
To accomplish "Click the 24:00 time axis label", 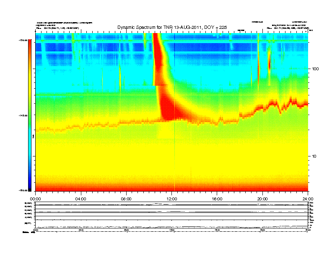I will pos(308,199).
